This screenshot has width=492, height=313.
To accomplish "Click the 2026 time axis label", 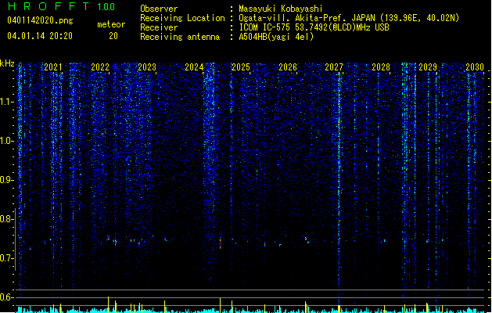I will click(x=288, y=67).
